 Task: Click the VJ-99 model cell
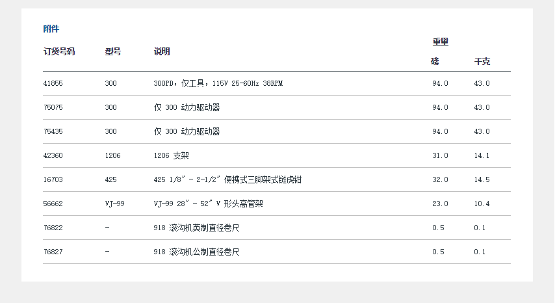(115, 204)
